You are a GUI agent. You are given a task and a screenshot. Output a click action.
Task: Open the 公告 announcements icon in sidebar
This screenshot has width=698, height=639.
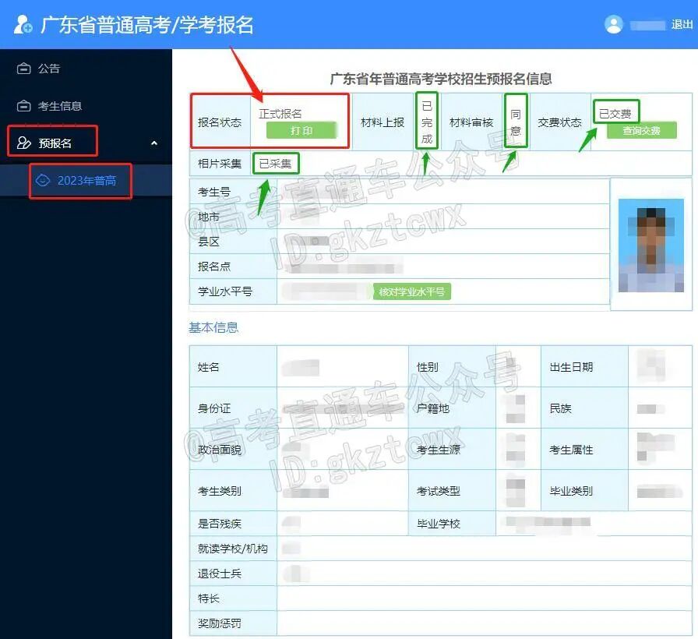click(x=23, y=68)
